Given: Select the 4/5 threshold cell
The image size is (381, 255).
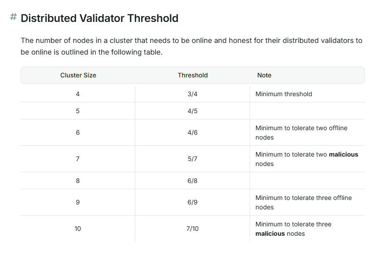Looking at the screenshot, I should [x=193, y=111].
